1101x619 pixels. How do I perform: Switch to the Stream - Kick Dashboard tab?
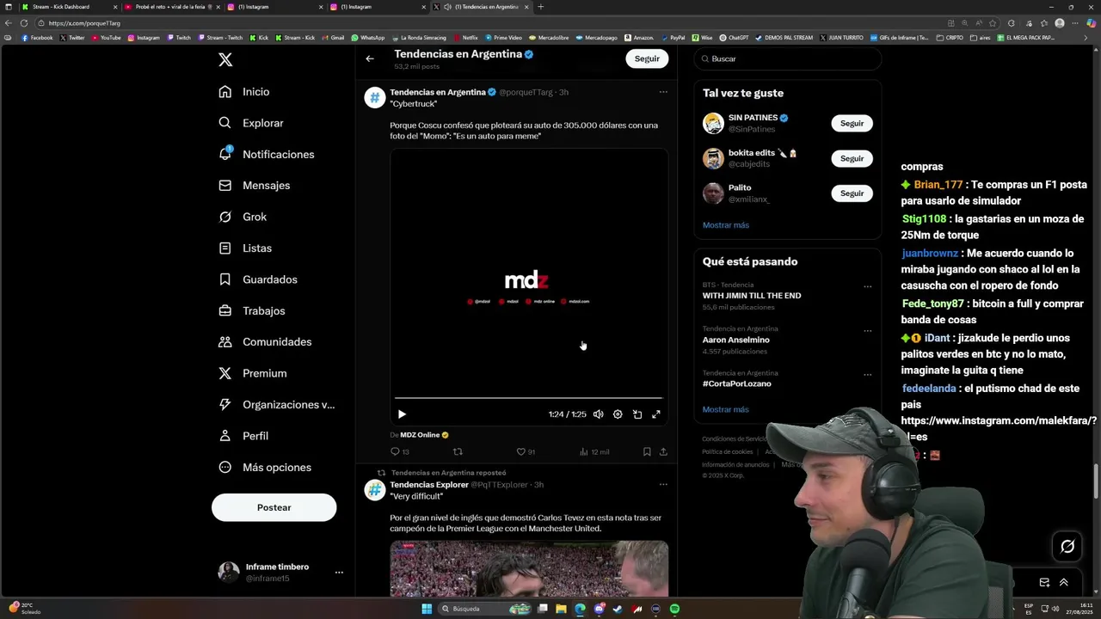[x=68, y=7]
